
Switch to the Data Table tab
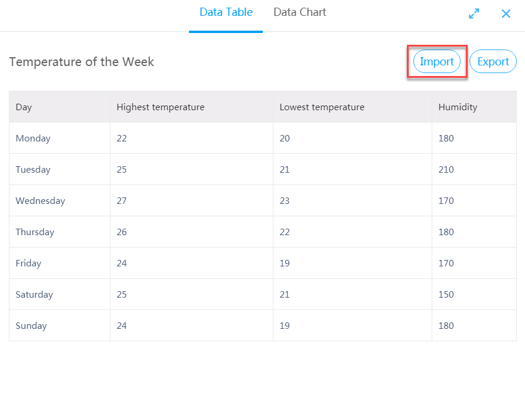[226, 12]
